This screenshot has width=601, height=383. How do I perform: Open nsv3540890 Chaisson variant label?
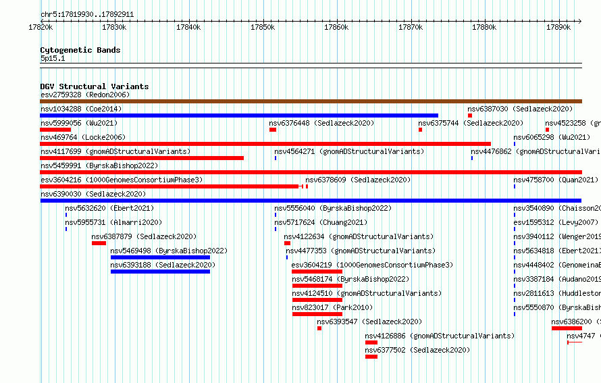[x=557, y=208]
